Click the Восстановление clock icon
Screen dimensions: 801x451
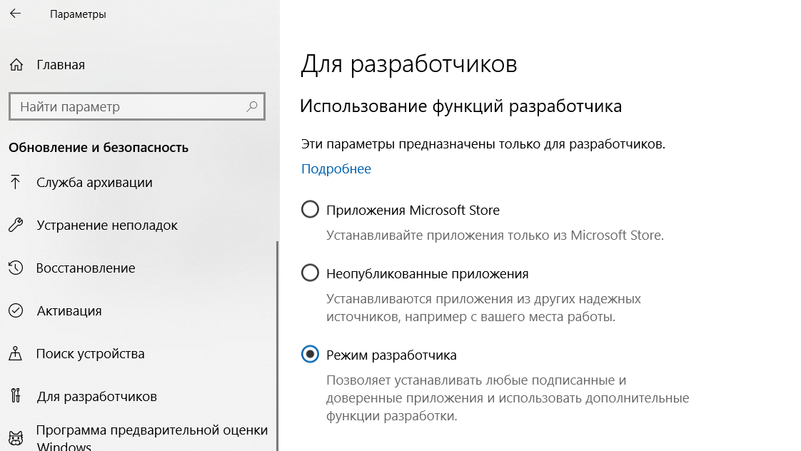click(x=16, y=268)
